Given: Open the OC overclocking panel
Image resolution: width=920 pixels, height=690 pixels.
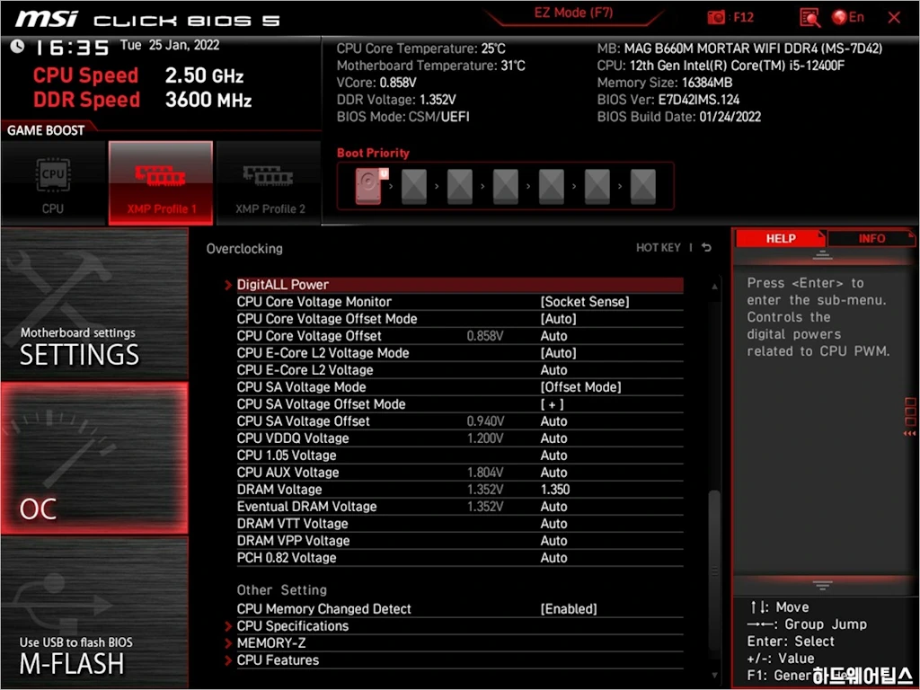Looking at the screenshot, I should (x=94, y=458).
